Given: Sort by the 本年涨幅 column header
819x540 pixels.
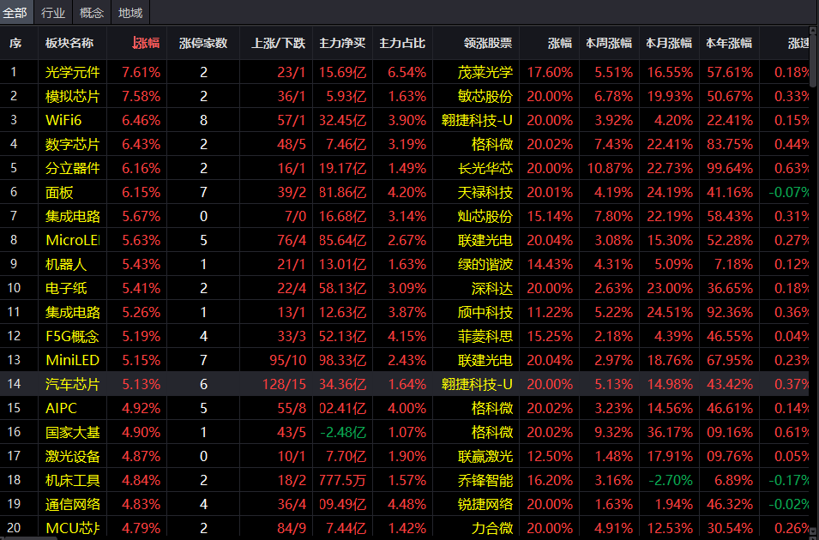Looking at the screenshot, I should pyautogui.click(x=729, y=44).
